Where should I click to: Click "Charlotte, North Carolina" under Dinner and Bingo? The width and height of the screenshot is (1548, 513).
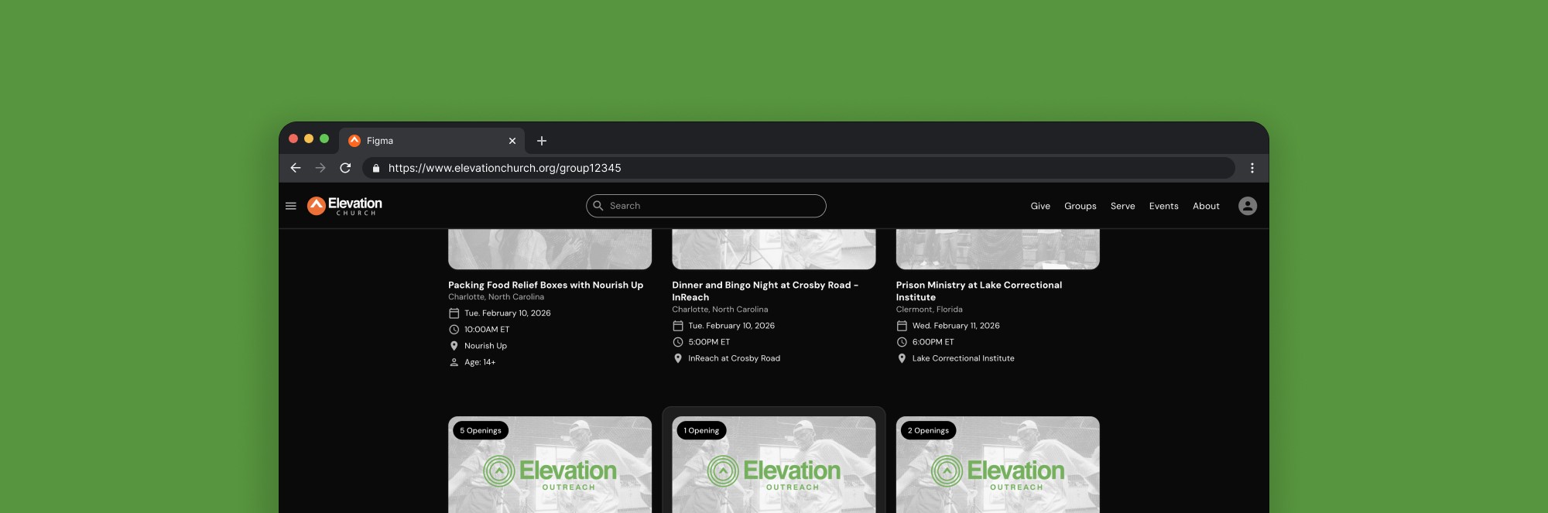click(x=720, y=310)
